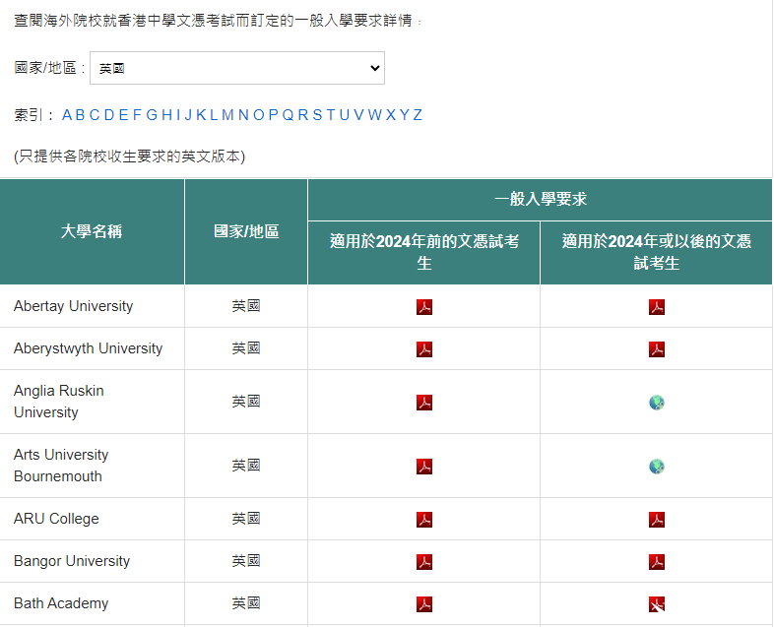Open Abertay University pre-2024 PDF icon
This screenshot has width=774, height=627.
(424, 307)
